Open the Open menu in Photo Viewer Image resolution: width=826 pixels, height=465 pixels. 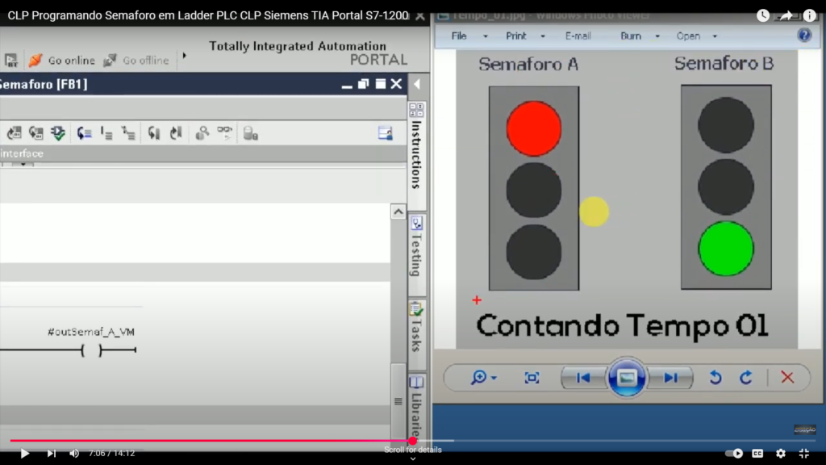tap(688, 36)
